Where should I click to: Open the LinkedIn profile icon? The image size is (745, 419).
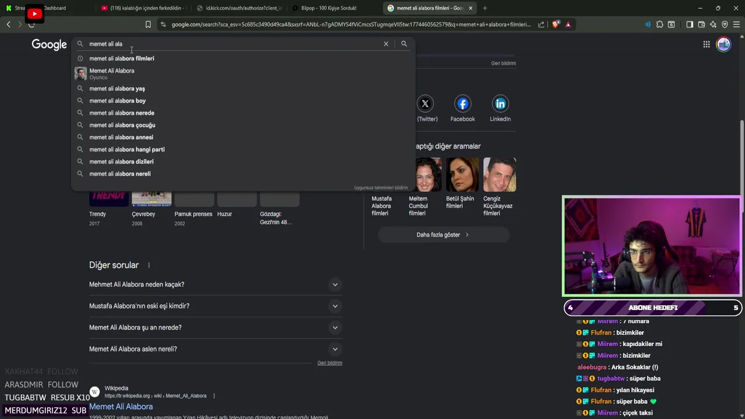pyautogui.click(x=500, y=104)
